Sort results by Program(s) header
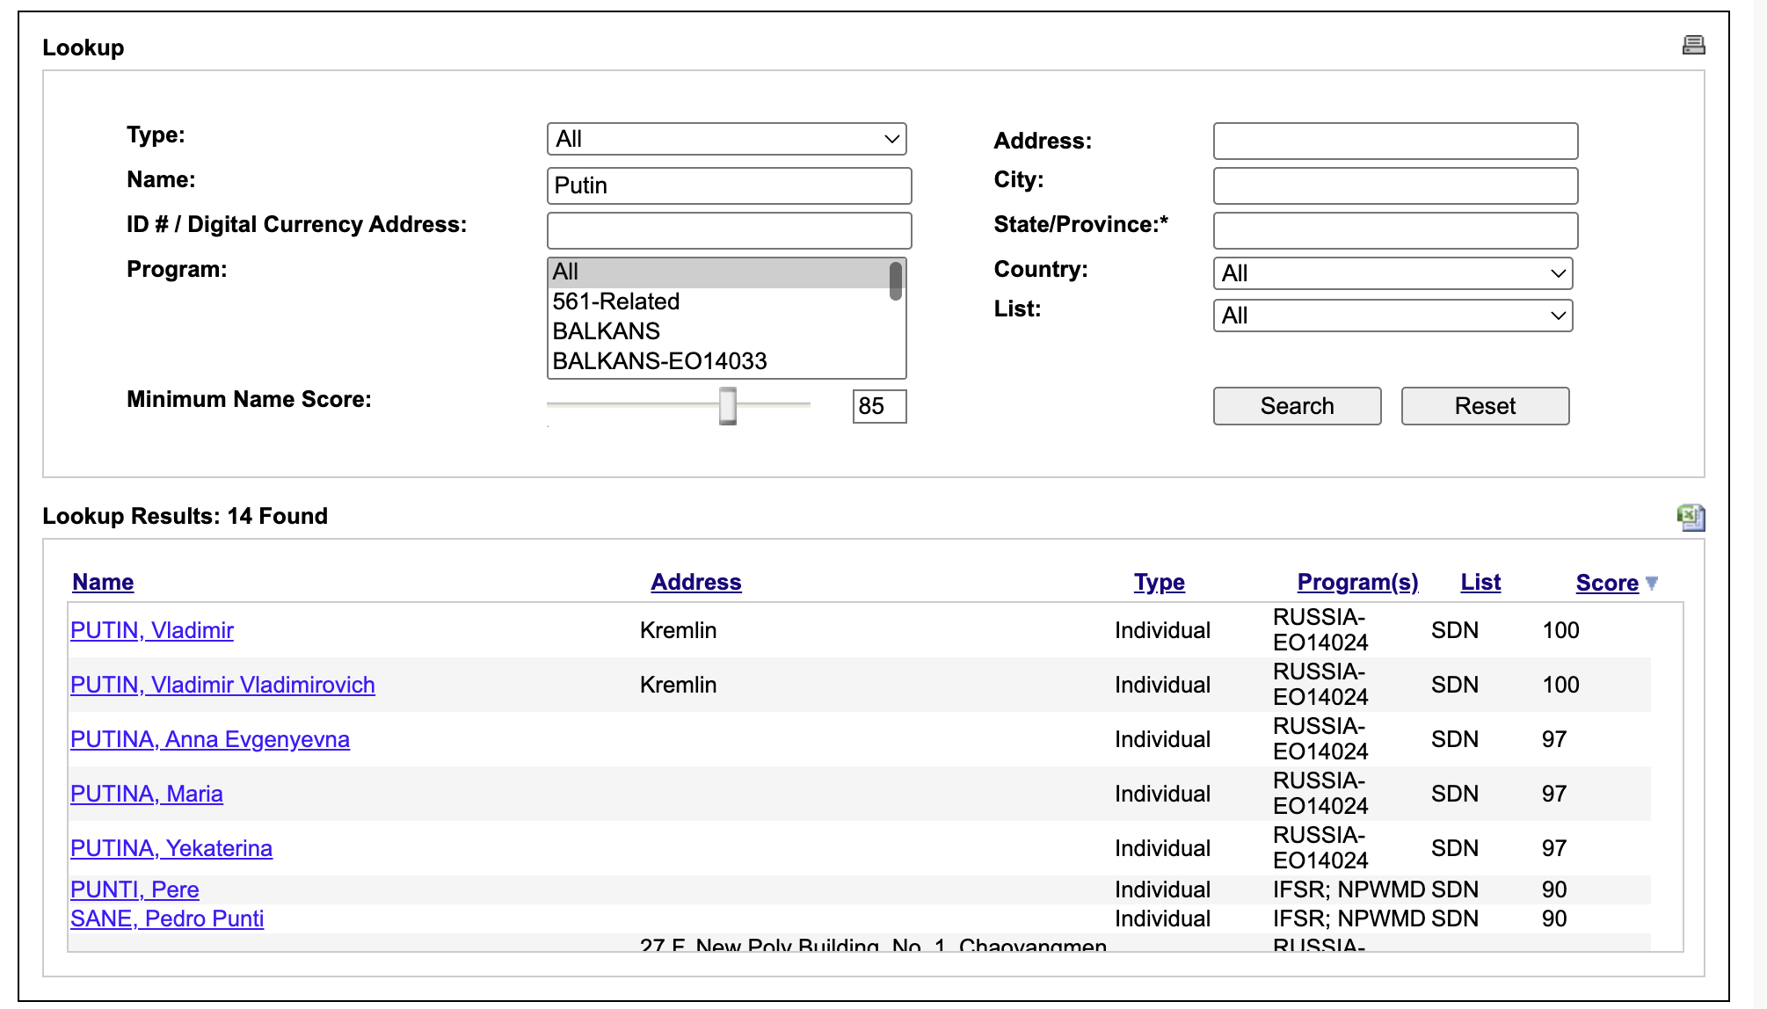This screenshot has height=1009, width=1767. (1357, 582)
